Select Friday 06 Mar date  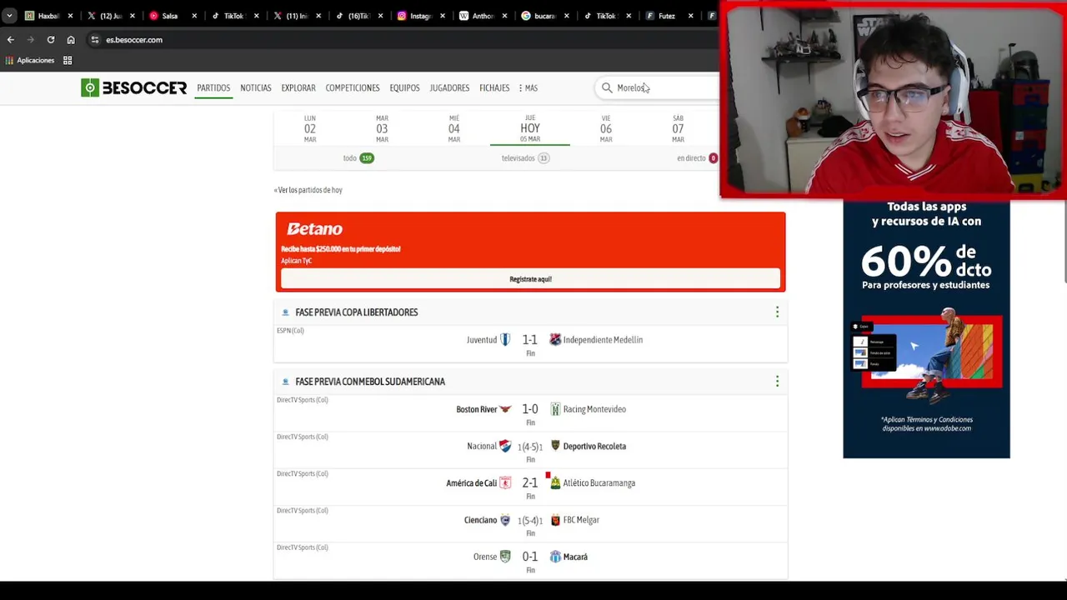point(606,128)
